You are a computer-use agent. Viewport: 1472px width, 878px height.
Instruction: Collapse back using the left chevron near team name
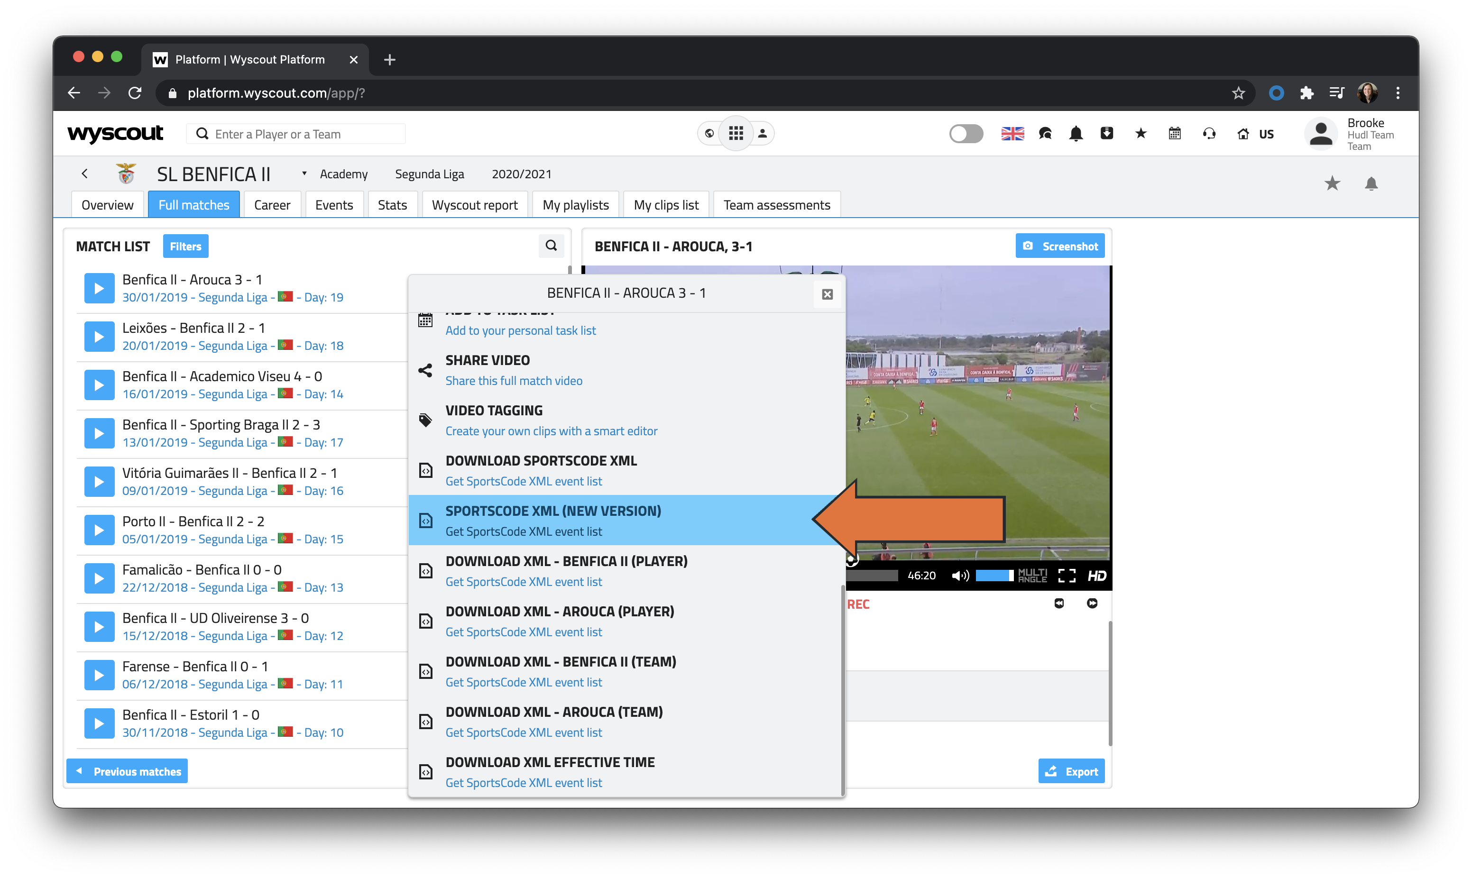[x=84, y=174]
